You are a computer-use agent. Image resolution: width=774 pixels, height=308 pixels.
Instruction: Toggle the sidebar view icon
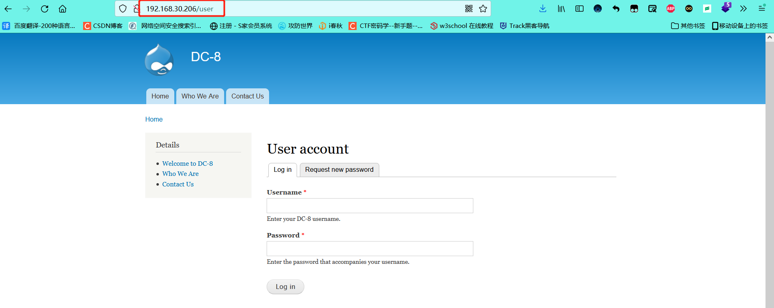(x=579, y=9)
